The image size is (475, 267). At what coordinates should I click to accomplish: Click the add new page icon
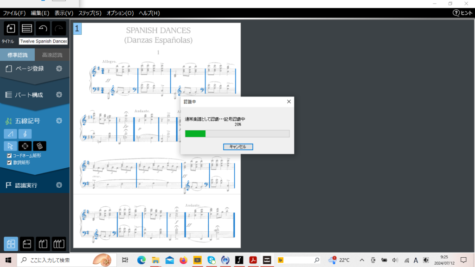pyautogui.click(x=11, y=28)
